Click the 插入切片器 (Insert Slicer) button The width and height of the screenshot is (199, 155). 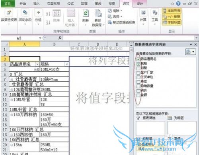tap(71, 18)
